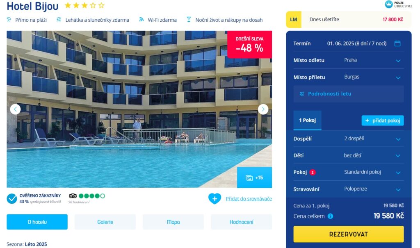Open the +15 photos gallery icon
This screenshot has width=420, height=248.
click(254, 177)
